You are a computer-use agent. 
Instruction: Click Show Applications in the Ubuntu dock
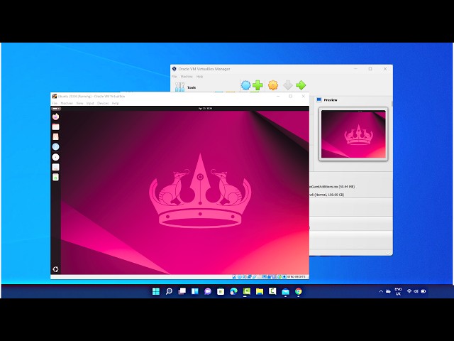[55, 269]
